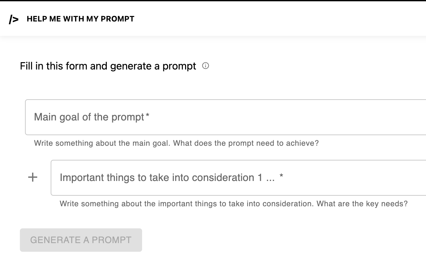Click the asterisk after "Main goal of the prompt"
Screen dimensions: 426x262
click(x=148, y=115)
